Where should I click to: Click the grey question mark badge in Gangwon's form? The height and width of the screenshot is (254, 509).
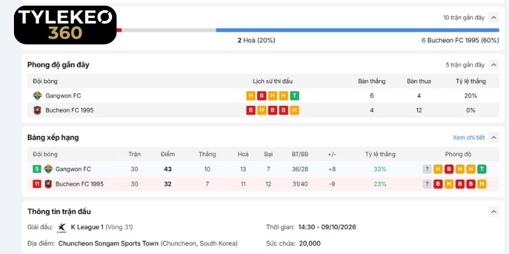tap(427, 169)
